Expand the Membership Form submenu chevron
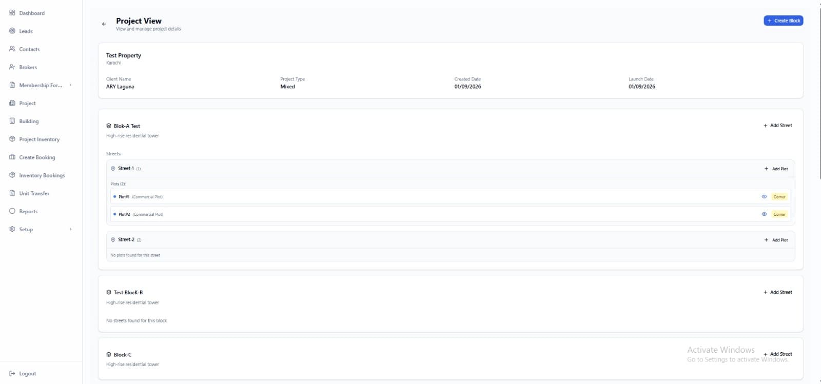Image resolution: width=821 pixels, height=384 pixels. [x=70, y=85]
